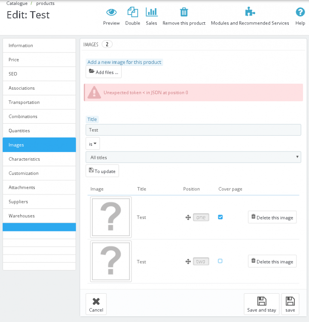Click the Double duplicate icon
The width and height of the screenshot is (309, 322).
[133, 12]
